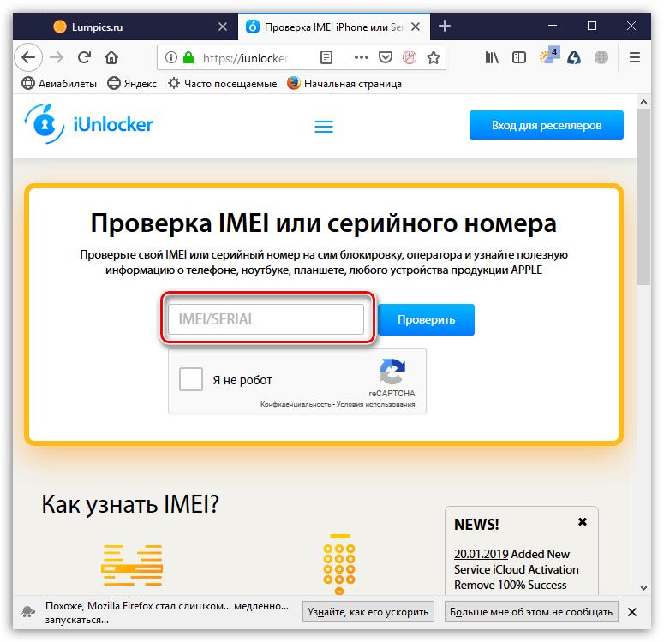664x642 pixels.
Task: Open the Условия использования reCAPTCHA link
Action: point(375,405)
